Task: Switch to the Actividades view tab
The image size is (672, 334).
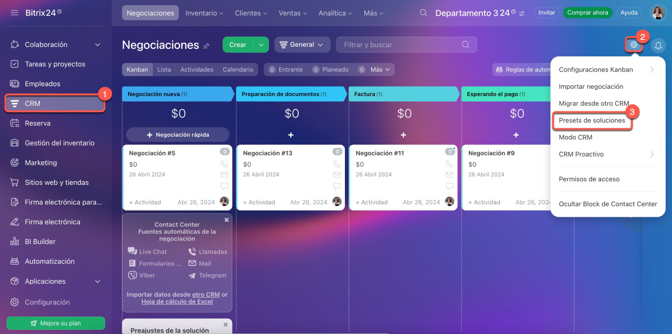Action: coord(197,69)
